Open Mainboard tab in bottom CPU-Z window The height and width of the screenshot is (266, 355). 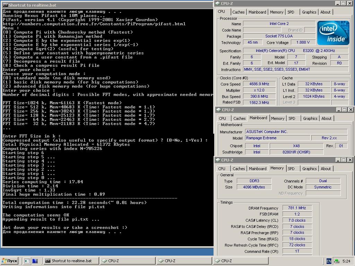coord(258,169)
